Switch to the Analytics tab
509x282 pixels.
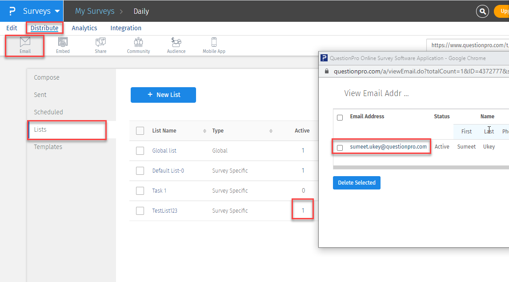pyautogui.click(x=84, y=28)
